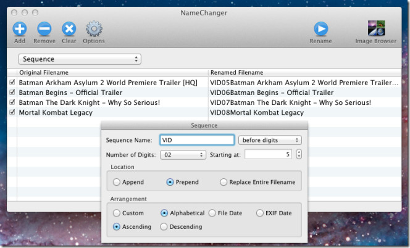Click the Add files plus icon

(20, 29)
